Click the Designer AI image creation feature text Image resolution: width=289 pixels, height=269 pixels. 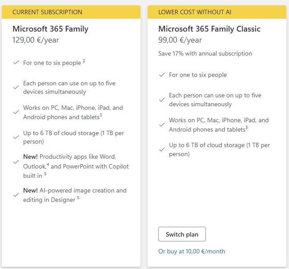(x=75, y=195)
